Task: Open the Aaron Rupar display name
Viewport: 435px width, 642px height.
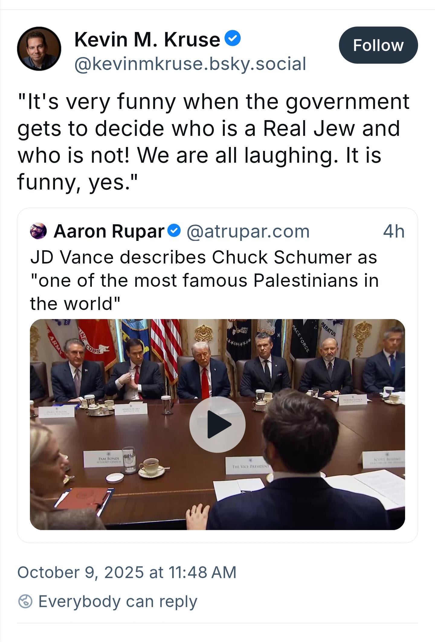Action: tap(109, 231)
